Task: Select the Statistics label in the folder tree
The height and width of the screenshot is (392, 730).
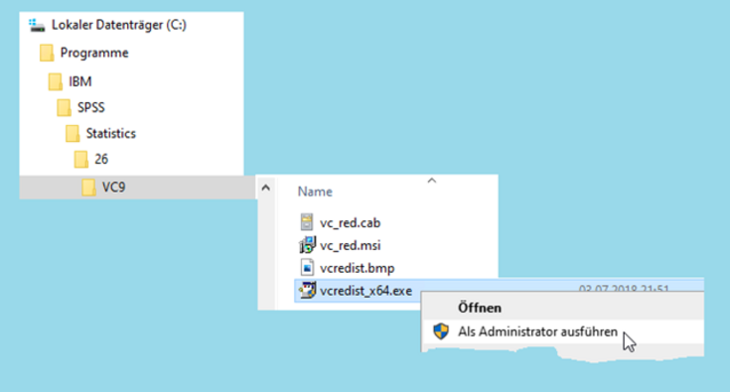Action: (111, 133)
